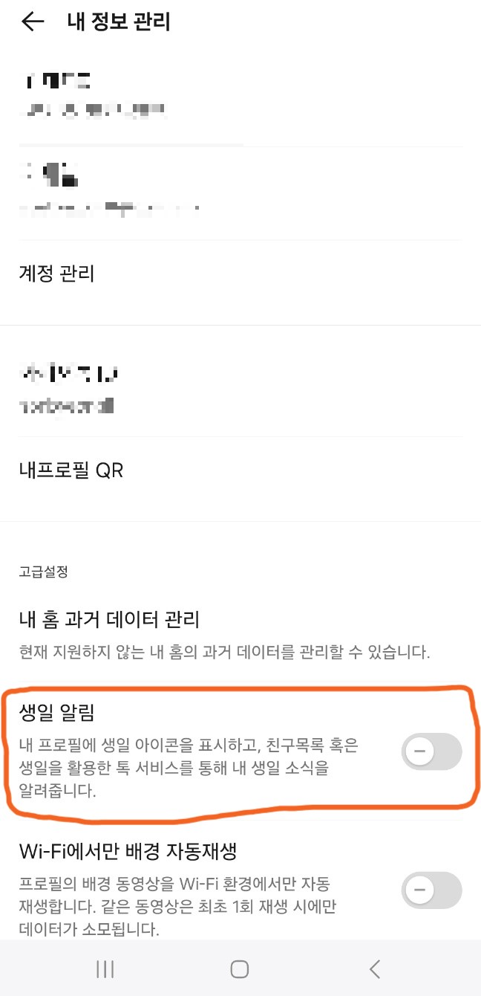The width and height of the screenshot is (481, 996).
Task: Open 내 홈 과거 데이터 관리
Action: (109, 618)
